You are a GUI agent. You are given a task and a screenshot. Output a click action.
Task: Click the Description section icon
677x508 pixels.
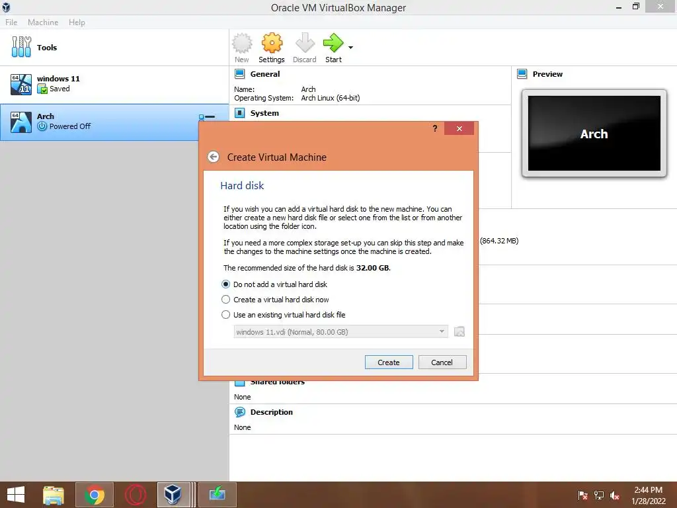point(239,412)
